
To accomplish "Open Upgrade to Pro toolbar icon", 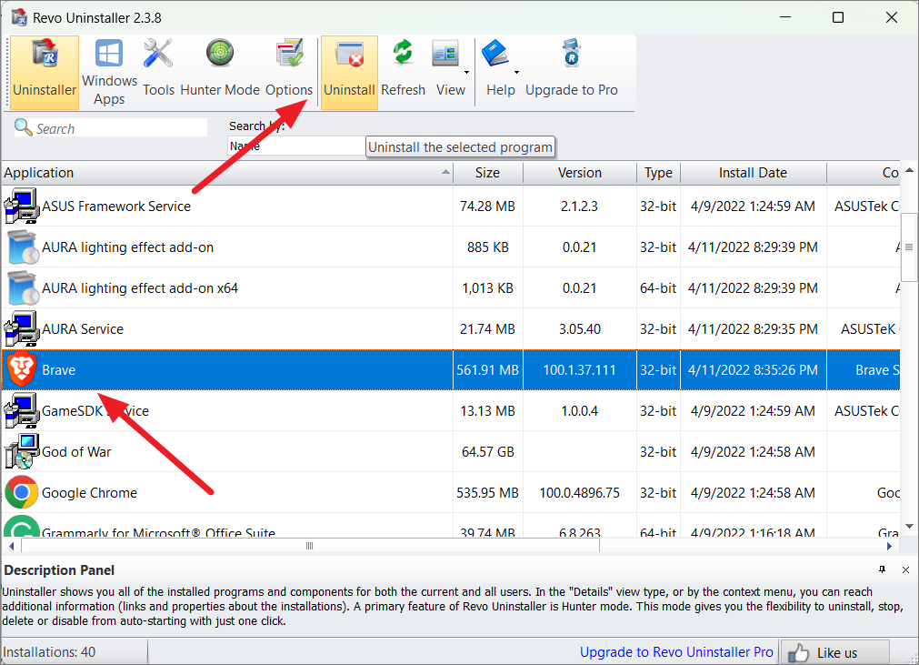I will click(572, 64).
